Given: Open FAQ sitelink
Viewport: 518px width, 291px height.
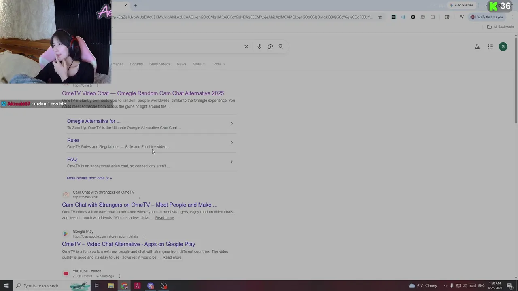Looking at the screenshot, I should point(72,160).
